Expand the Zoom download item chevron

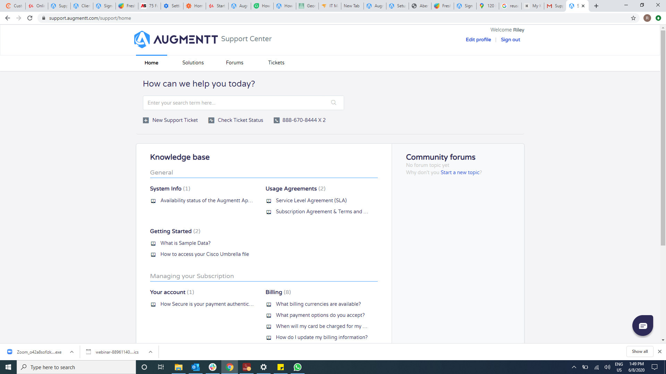(x=72, y=352)
